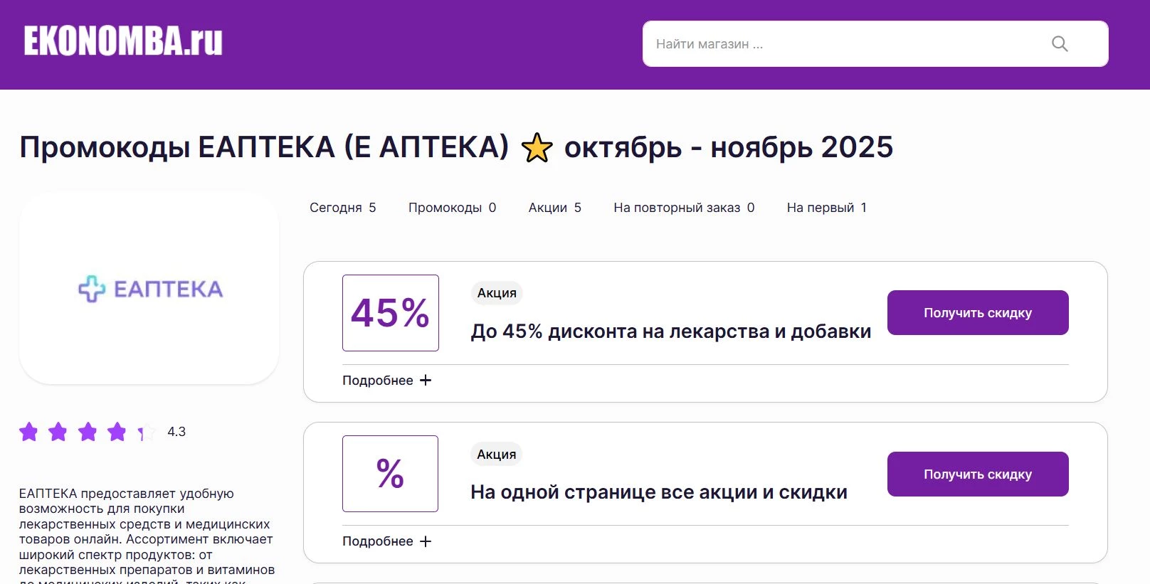Select the На повторный заказ 0 tab

[x=684, y=208]
